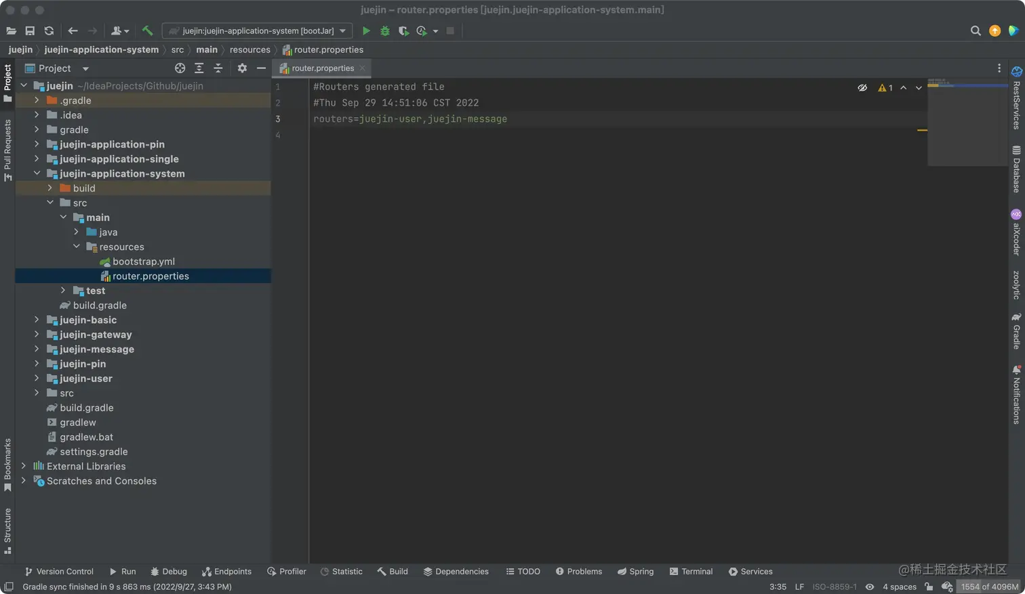Click the resources breadcrumb
The image size is (1025, 594).
pos(250,49)
